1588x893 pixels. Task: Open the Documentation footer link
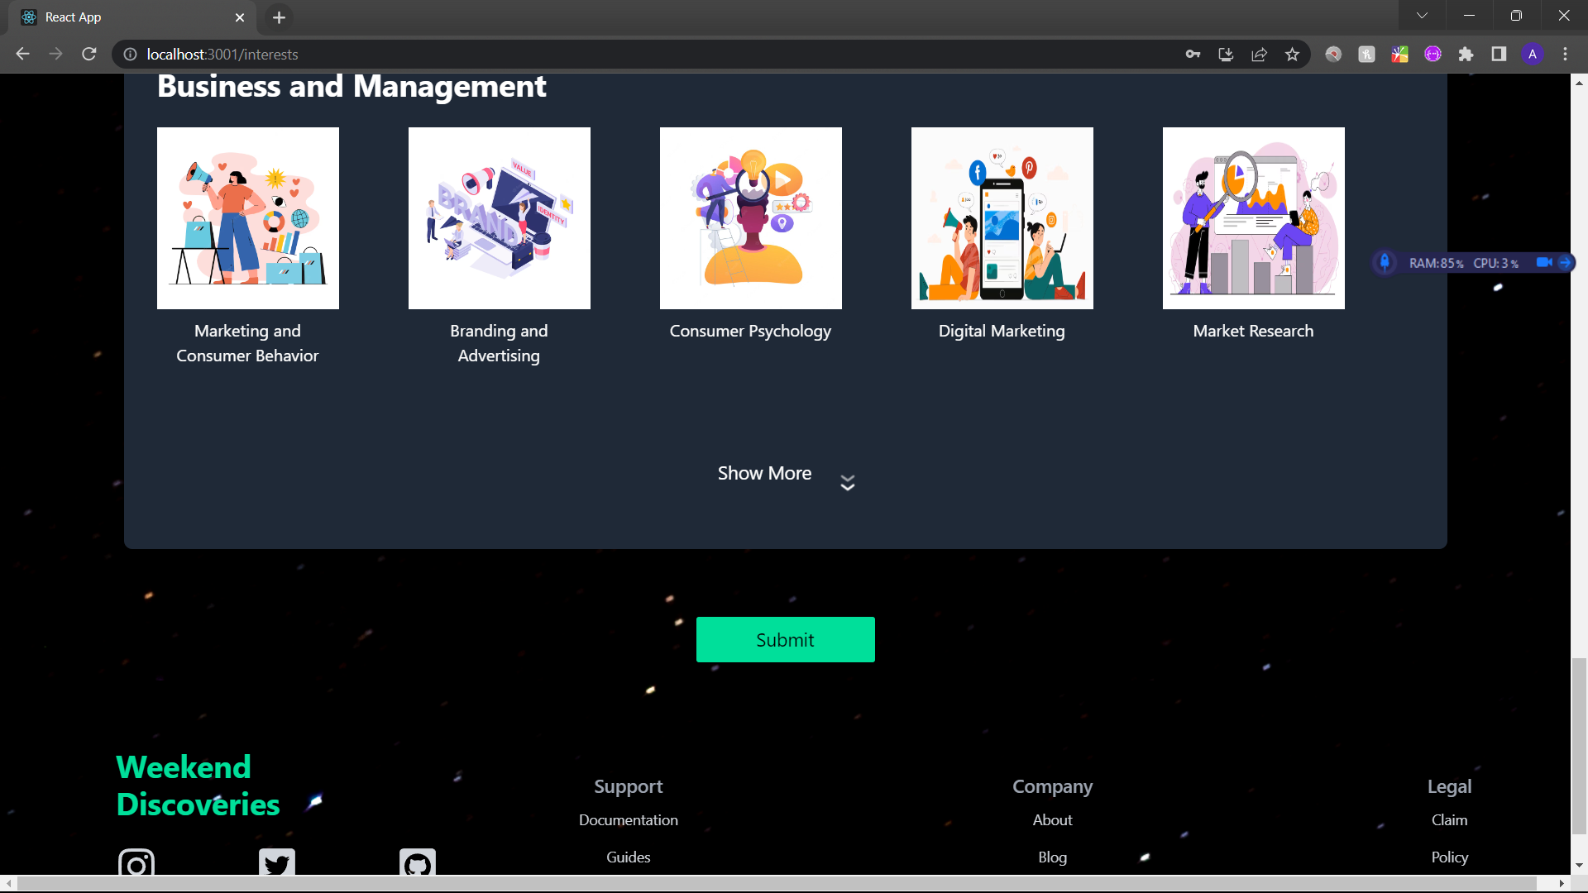[628, 820]
